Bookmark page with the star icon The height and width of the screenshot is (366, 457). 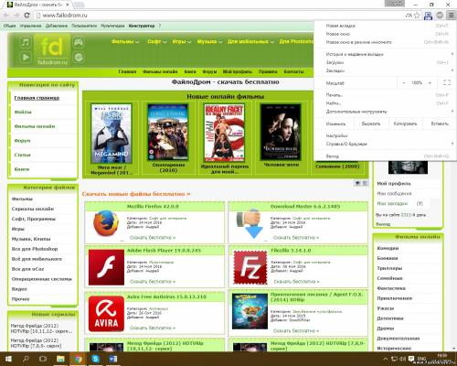pyautogui.click(x=417, y=15)
